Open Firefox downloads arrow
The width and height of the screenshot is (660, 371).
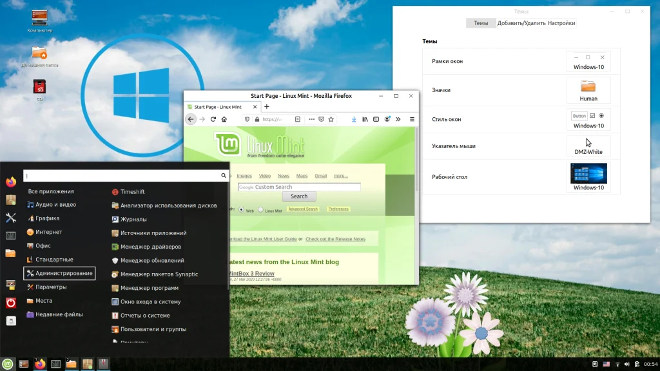click(x=354, y=119)
